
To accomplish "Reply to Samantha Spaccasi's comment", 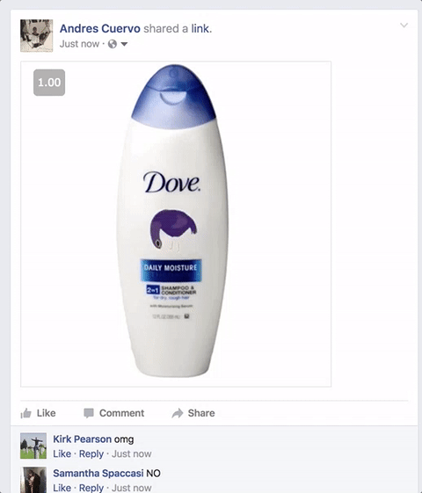I will [91, 488].
